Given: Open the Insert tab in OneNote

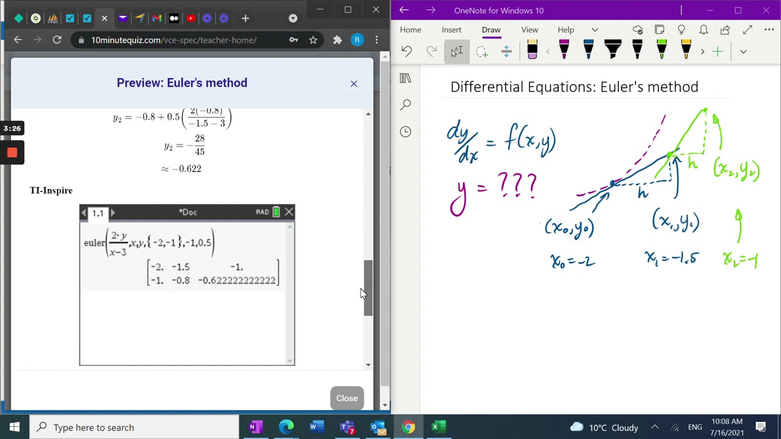Looking at the screenshot, I should click(452, 30).
